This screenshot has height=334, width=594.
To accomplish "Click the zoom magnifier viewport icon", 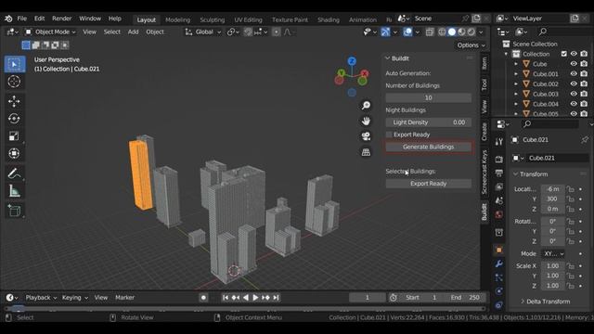I will point(366,105).
